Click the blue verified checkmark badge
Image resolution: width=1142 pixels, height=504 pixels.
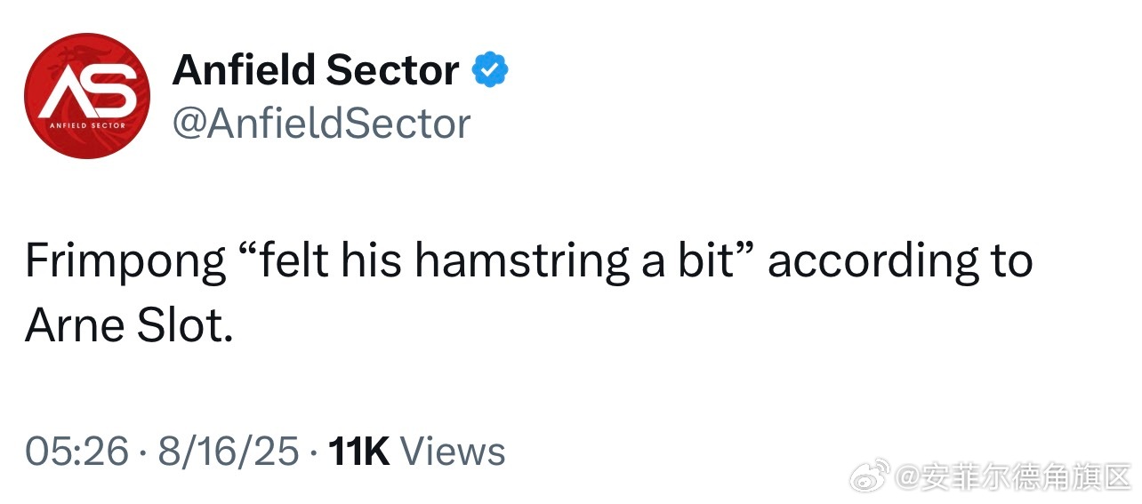489,70
